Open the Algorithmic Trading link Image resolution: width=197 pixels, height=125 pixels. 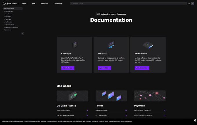63,110
